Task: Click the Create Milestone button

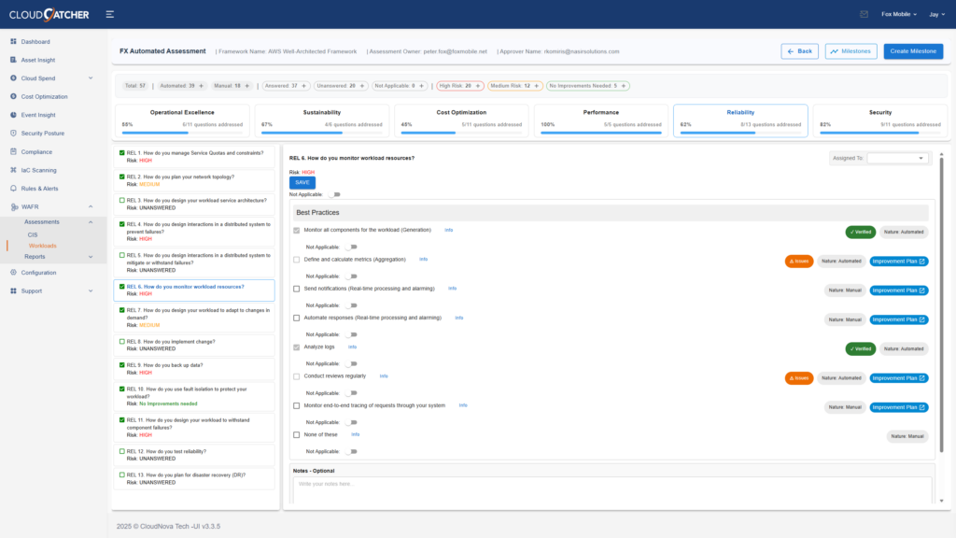Action: point(912,51)
